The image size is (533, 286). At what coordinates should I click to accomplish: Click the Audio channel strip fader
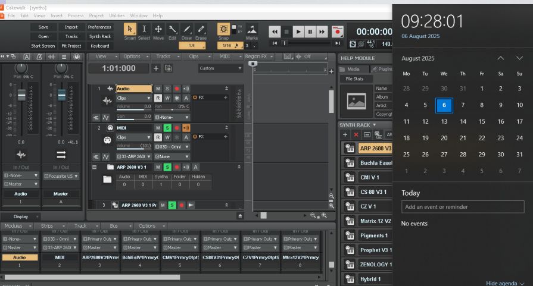(21, 95)
